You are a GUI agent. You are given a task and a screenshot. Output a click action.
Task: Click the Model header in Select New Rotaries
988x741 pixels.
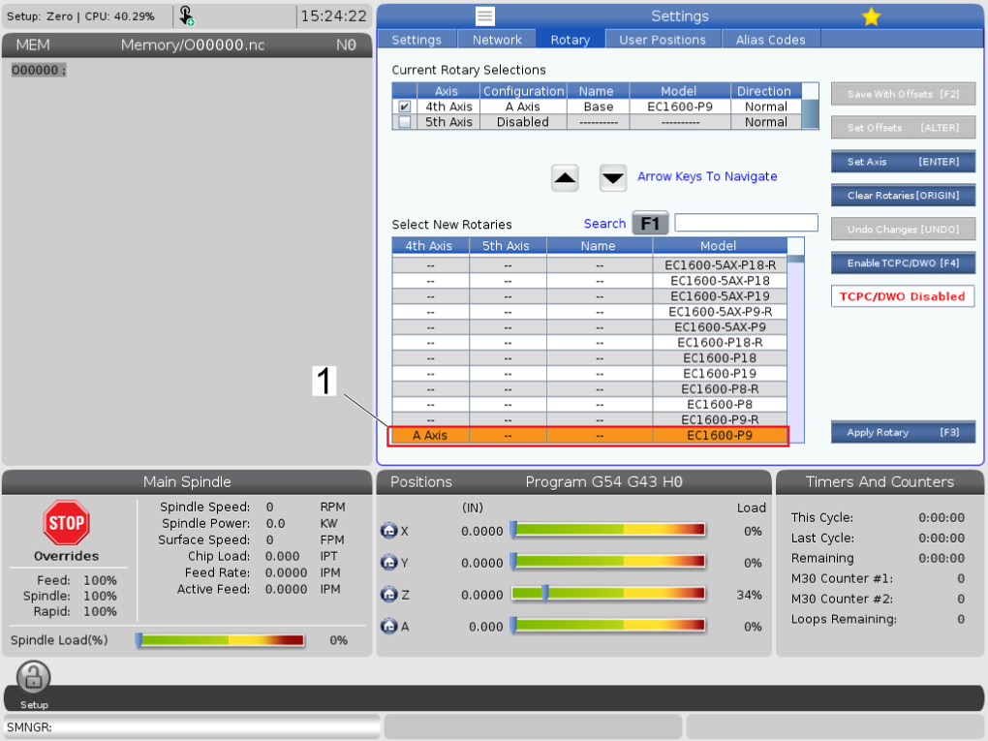click(719, 246)
